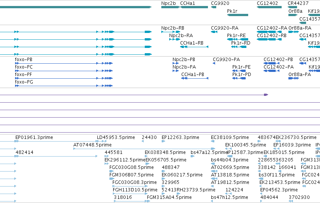Select the EST labeled 482414

point(24,152)
